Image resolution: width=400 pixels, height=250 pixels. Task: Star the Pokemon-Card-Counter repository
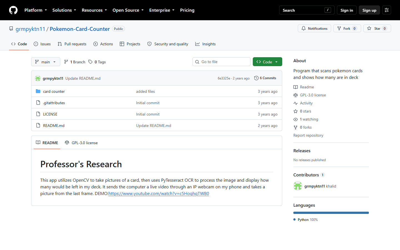(377, 28)
